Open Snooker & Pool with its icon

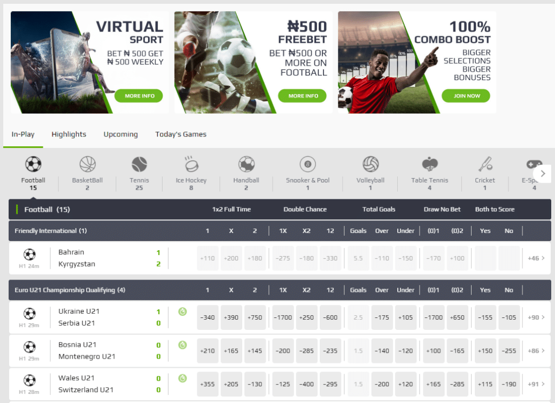[x=308, y=164]
